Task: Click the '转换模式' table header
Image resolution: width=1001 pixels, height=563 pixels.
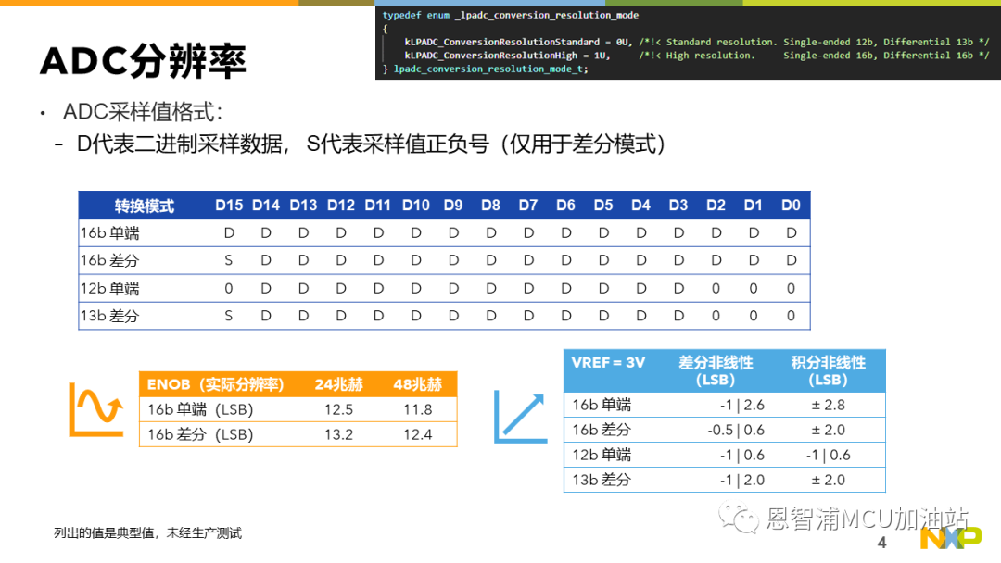Action: 145,206
